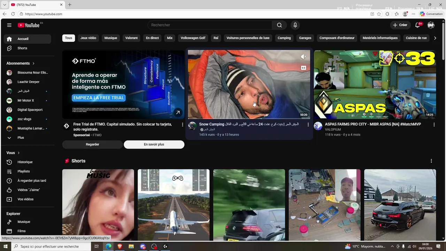Screen dimensions: 446x251
Task: Open the Snow Camping channel avatar
Action: coord(192,126)
